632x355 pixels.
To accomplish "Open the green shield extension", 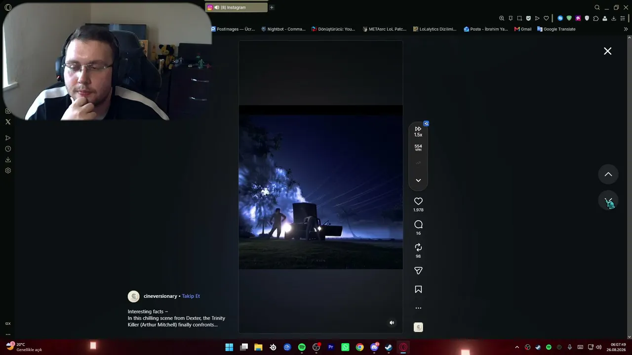I will 569,18.
